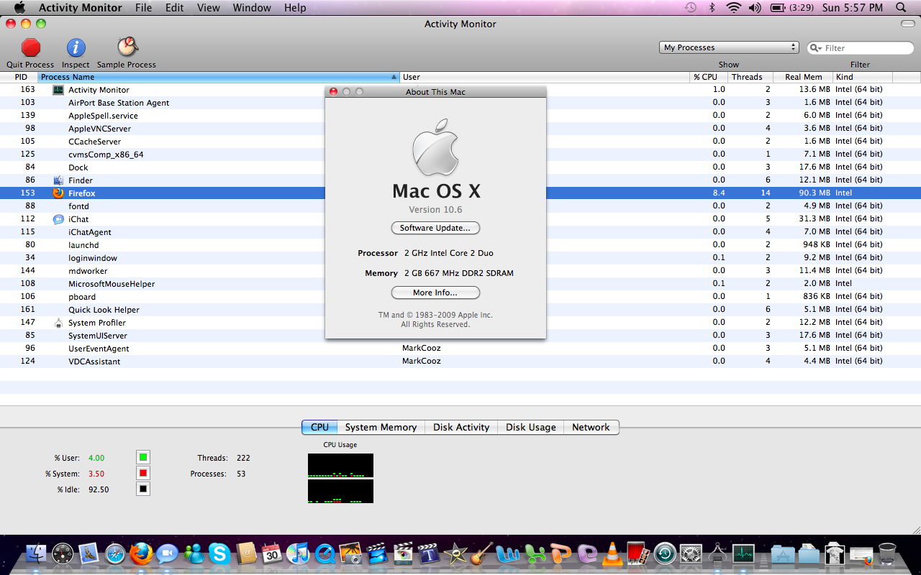
Task: Click the CPU Usage graph
Action: 340,478
